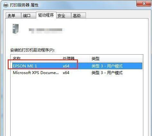Screen dimensions: 152x136
Task: Select the 驱动程序 tab
Action: pos(46,15)
